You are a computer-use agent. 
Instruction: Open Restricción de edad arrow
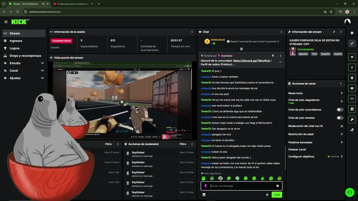(341, 134)
